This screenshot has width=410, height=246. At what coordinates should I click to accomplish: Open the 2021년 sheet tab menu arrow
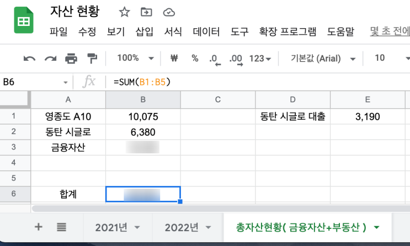click(137, 227)
